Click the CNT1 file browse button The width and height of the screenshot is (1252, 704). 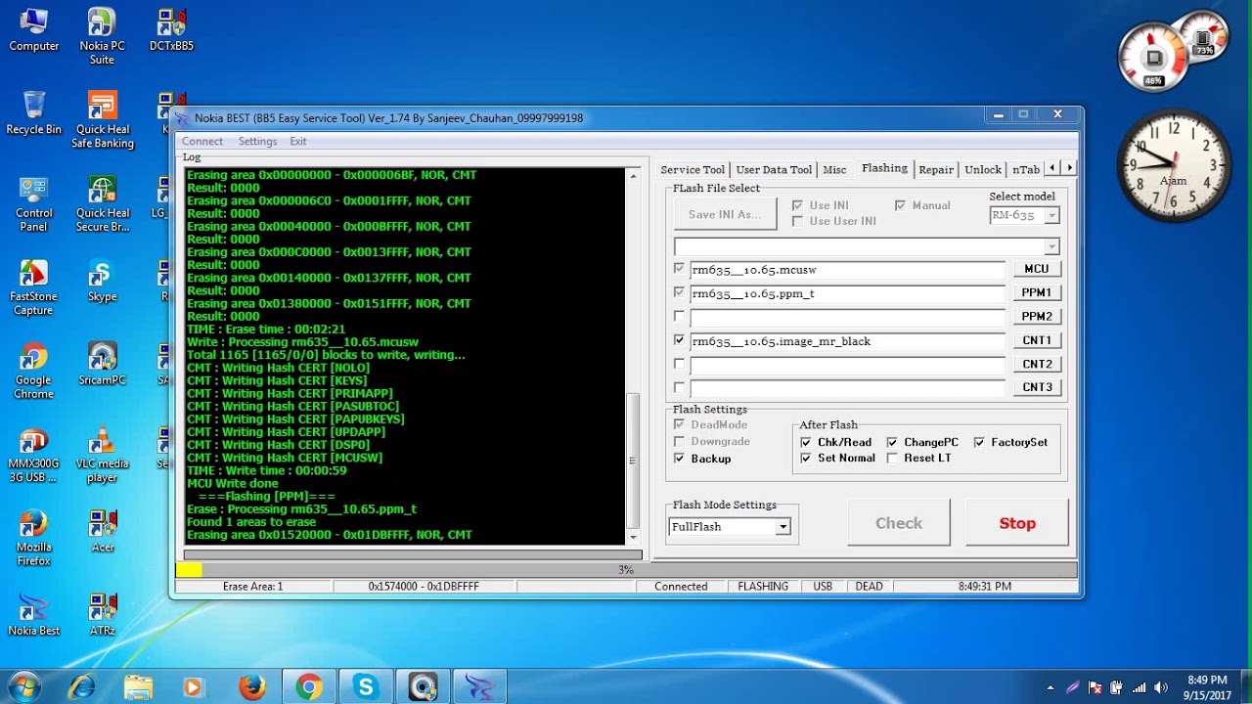coord(1037,340)
